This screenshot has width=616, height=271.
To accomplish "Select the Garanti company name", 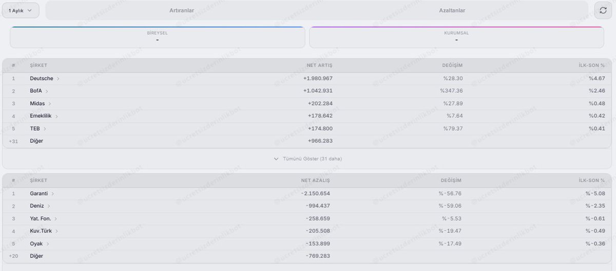I will [39, 194].
